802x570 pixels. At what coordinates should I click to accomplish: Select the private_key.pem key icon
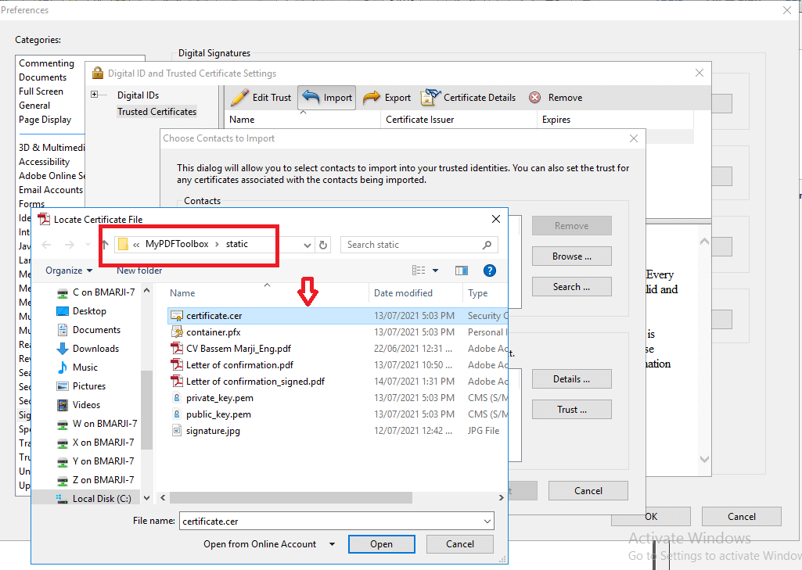pos(177,398)
